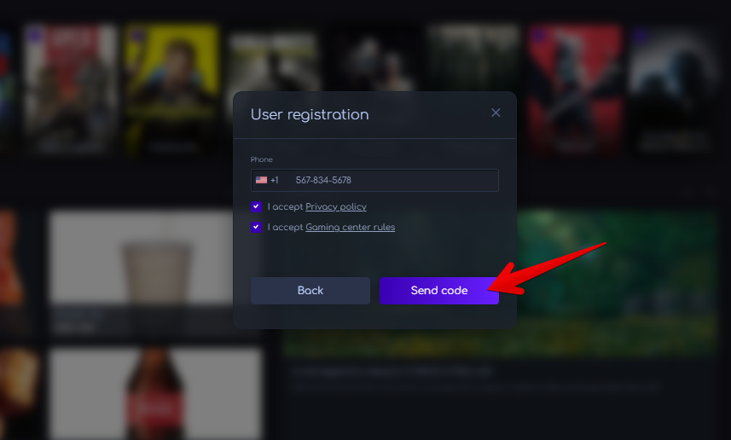Click the phone number input field
This screenshot has width=731, height=440.
[392, 181]
